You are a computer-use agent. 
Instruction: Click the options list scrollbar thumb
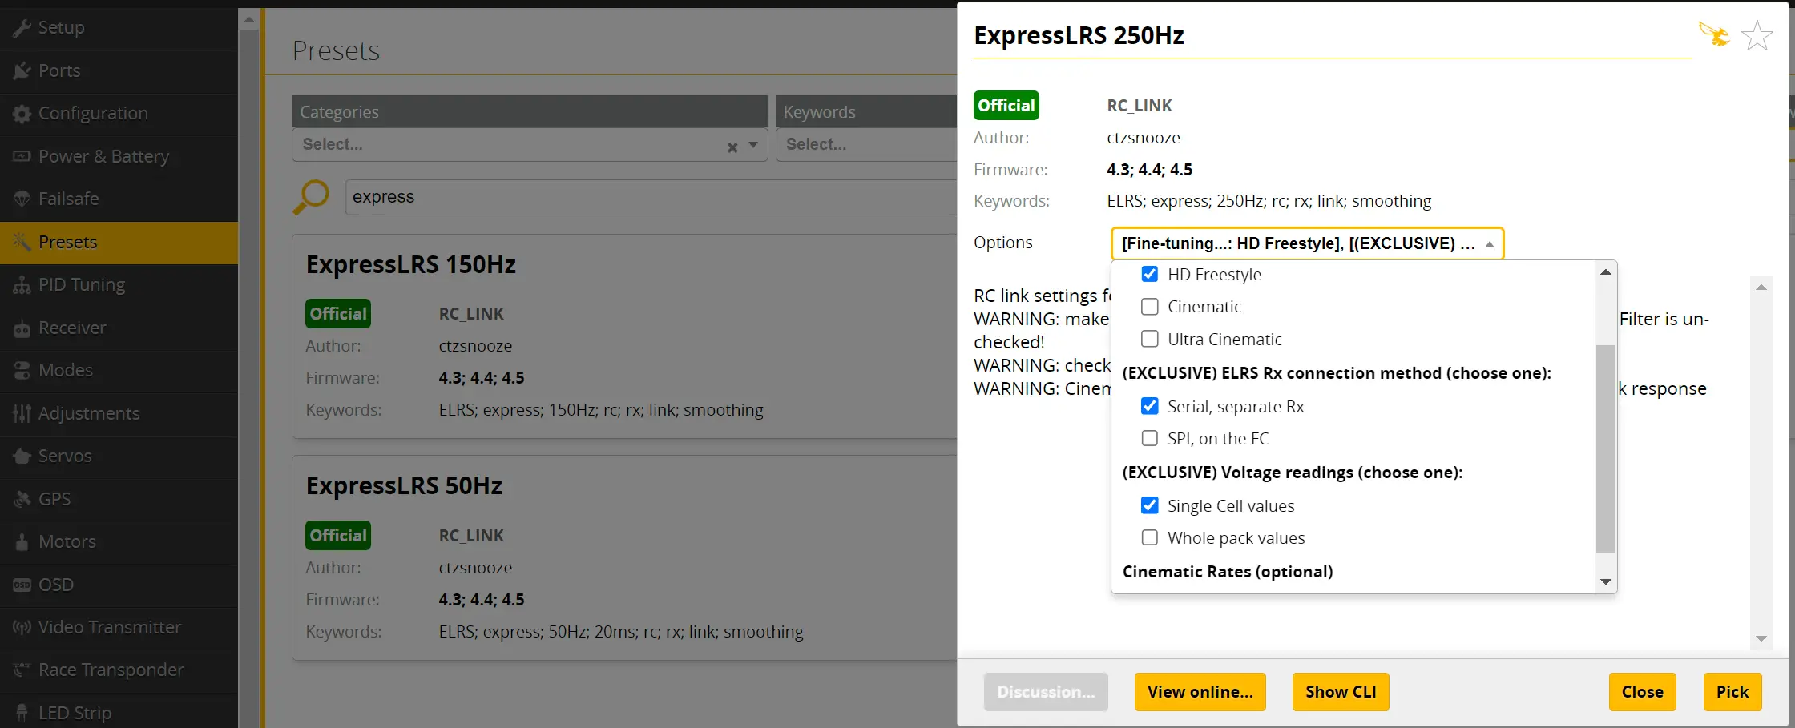pos(1605,448)
